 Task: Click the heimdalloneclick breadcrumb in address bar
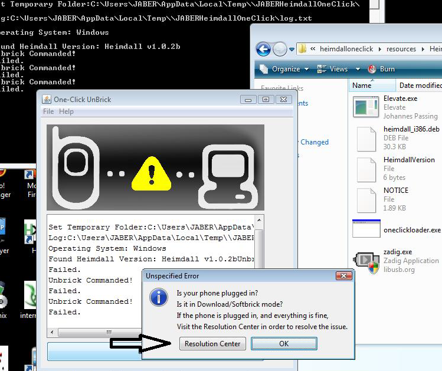346,49
